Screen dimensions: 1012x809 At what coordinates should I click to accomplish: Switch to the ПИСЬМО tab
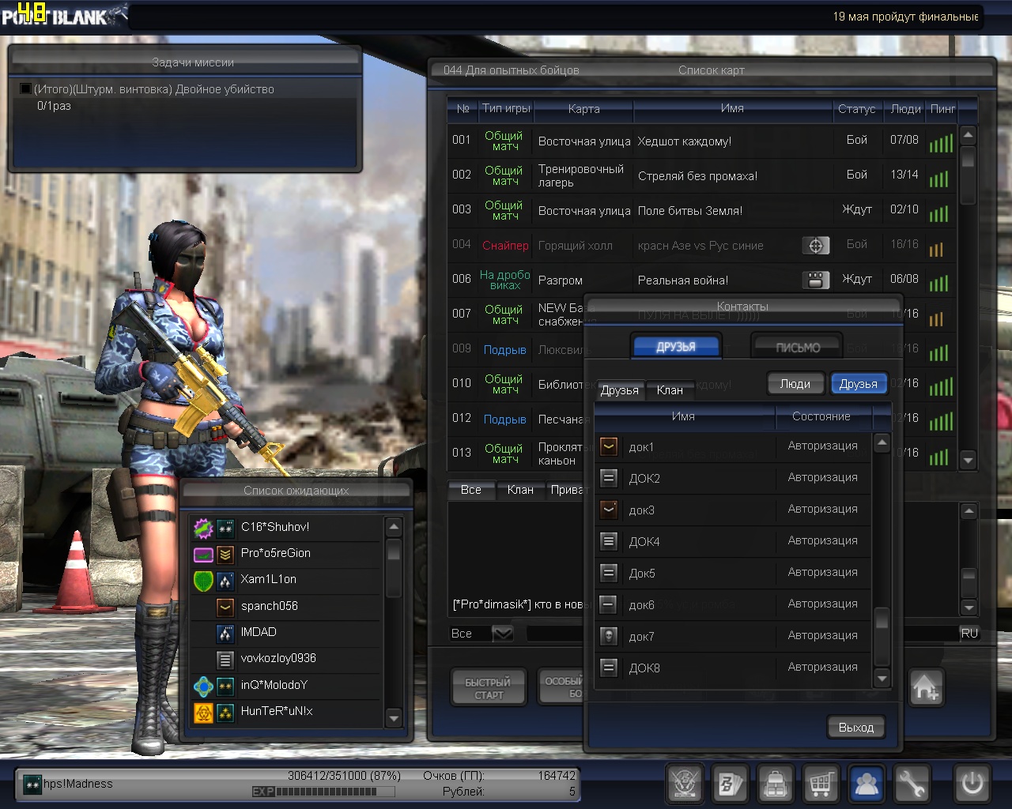coord(798,347)
